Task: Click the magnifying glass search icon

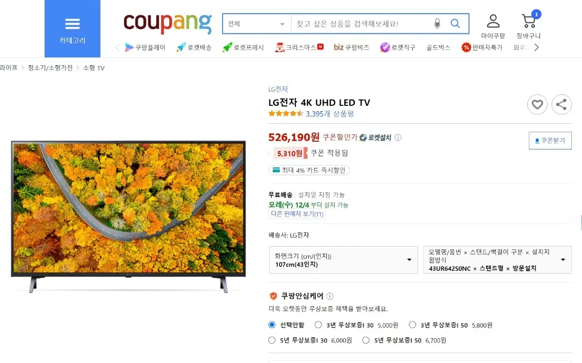Action: pyautogui.click(x=455, y=23)
